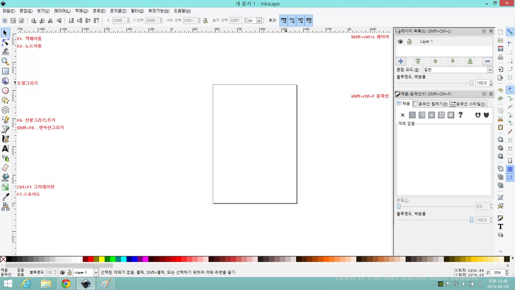The width and height of the screenshot is (515, 290).
Task: Open blend mode dropdown showing 일반
Action: click(457, 70)
